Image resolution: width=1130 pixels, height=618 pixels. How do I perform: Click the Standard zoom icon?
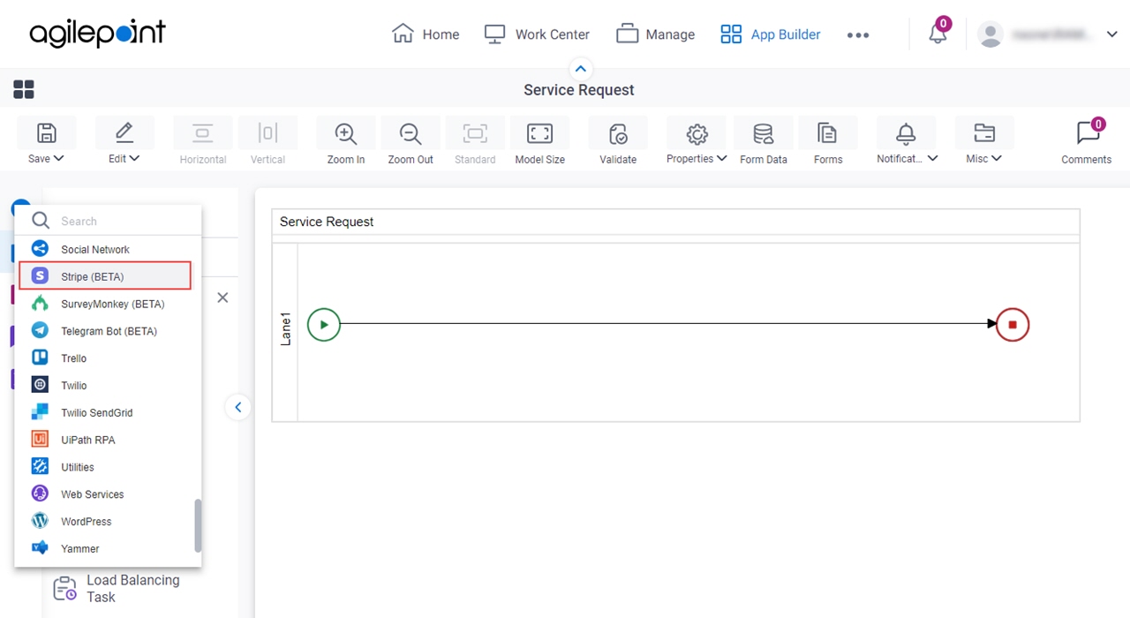(475, 133)
